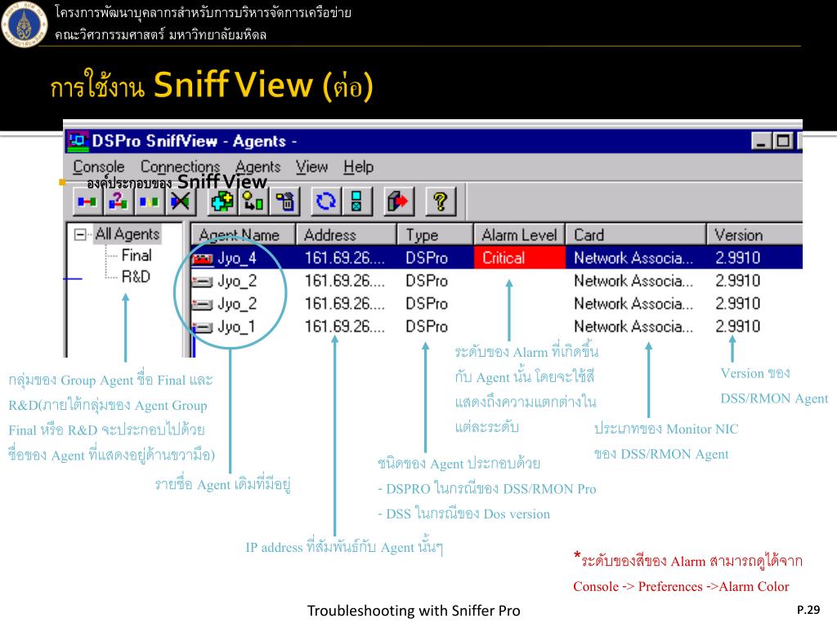Click the delete agent trash icon

(x=284, y=202)
